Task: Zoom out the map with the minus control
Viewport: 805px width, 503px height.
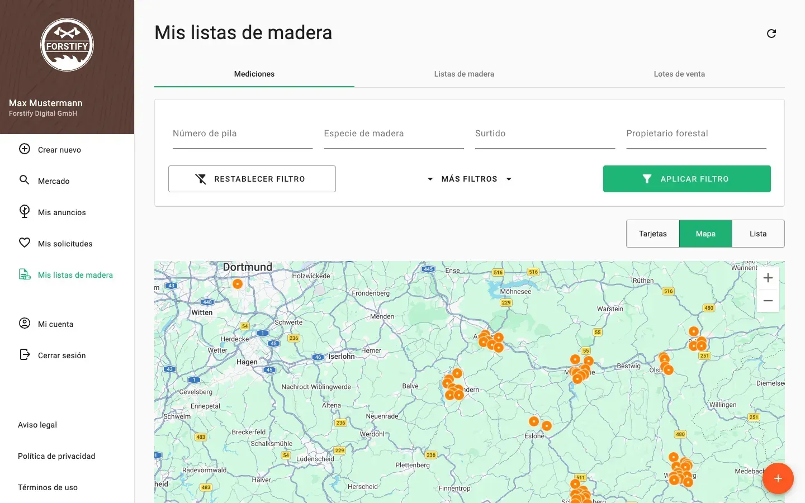Action: (768, 301)
